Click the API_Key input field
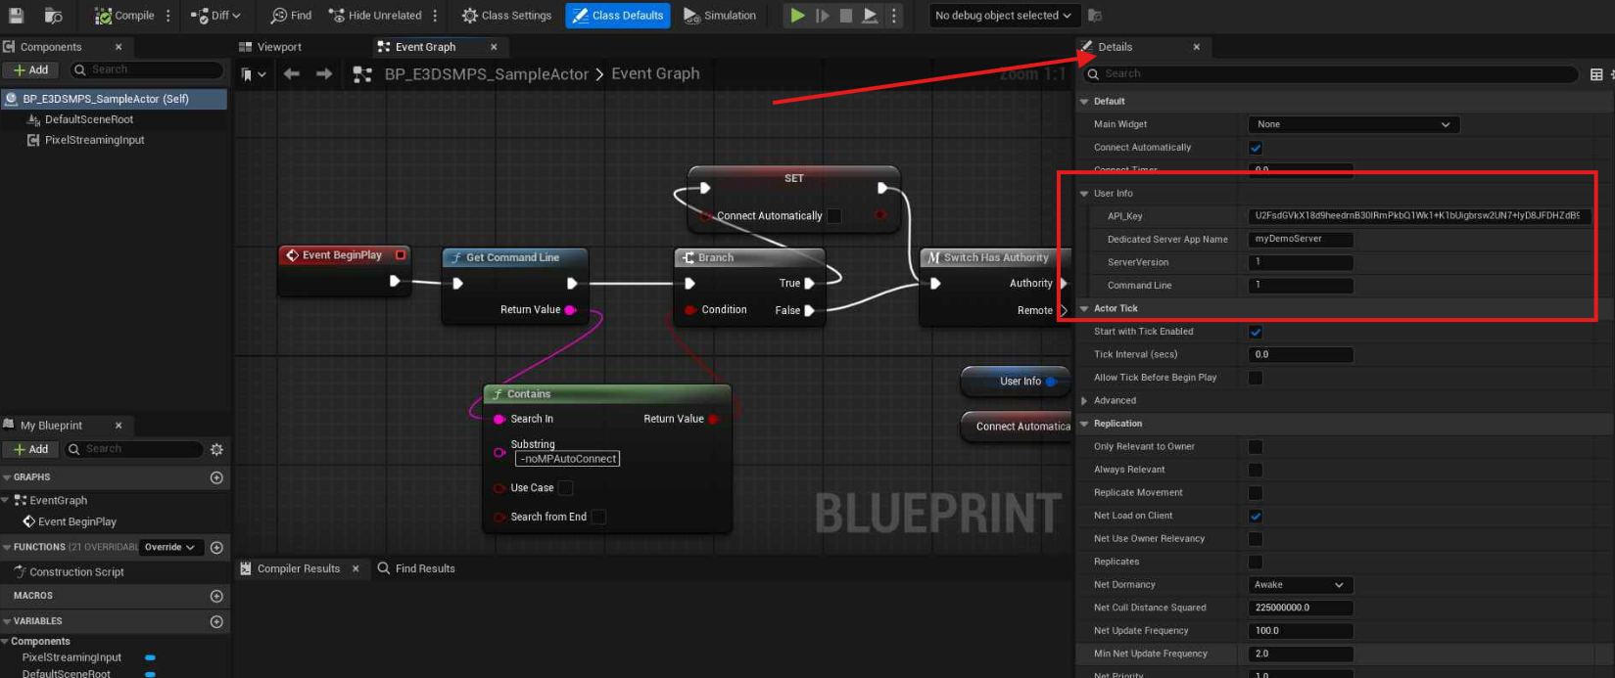This screenshot has width=1615, height=678. (1416, 216)
